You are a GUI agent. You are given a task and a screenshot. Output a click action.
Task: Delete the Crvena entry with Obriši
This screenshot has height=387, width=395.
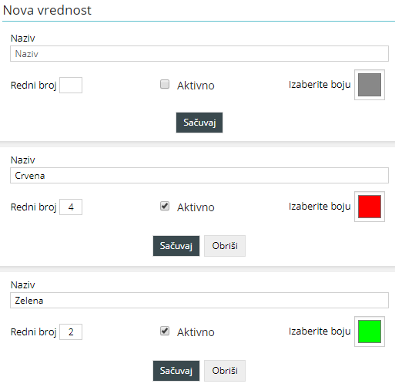[225, 246]
